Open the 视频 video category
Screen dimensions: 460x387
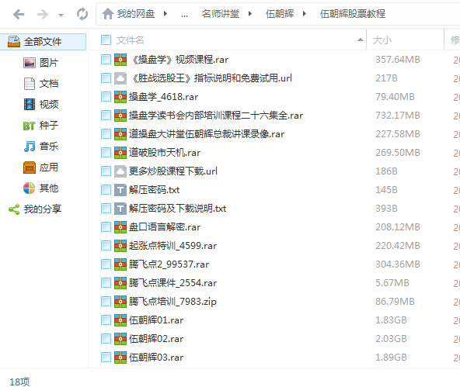pos(40,104)
